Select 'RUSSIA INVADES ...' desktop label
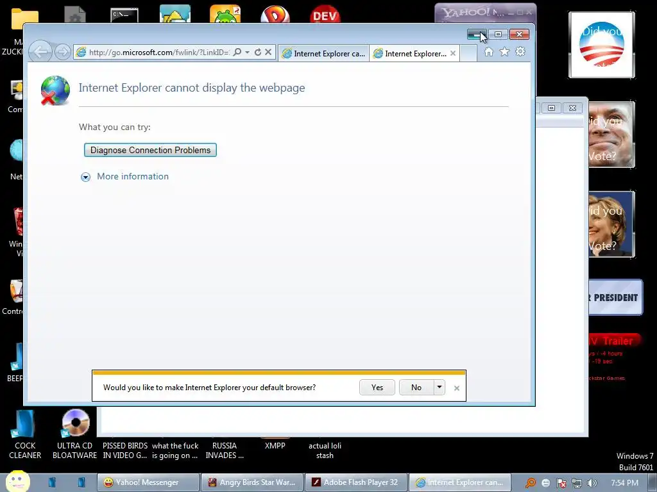This screenshot has height=492, width=657. (x=225, y=450)
